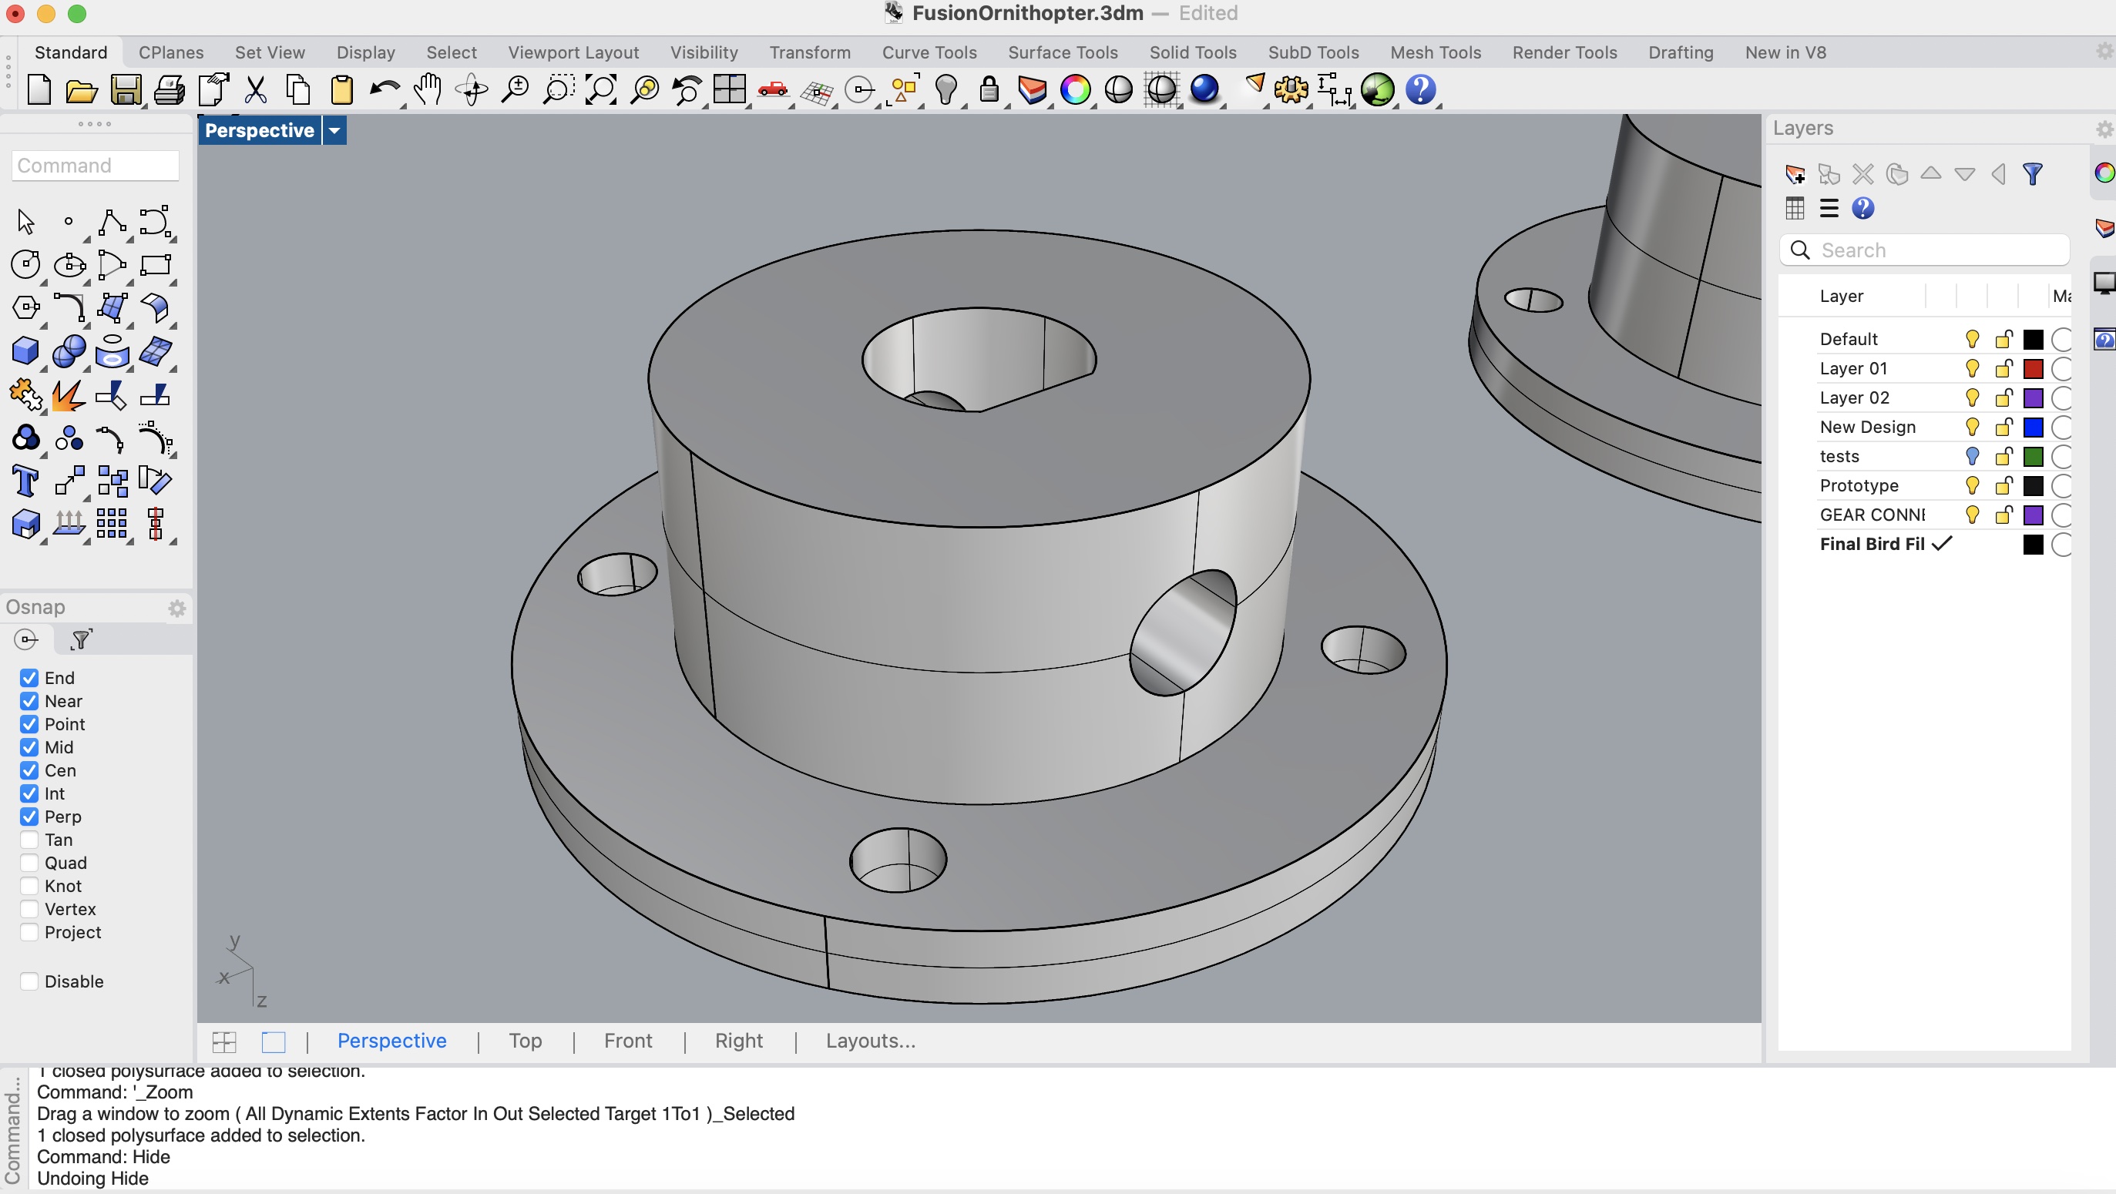The image size is (2116, 1194).
Task: Open Help via the question mark toolbar icon
Action: point(1420,89)
